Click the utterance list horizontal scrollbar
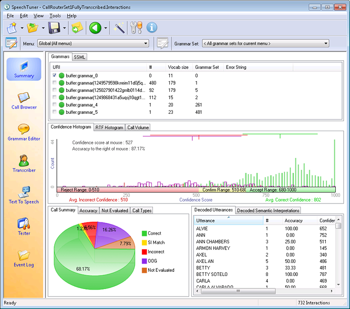 pos(238,291)
